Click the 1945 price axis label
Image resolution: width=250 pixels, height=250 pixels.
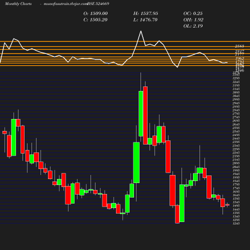[236, 174]
